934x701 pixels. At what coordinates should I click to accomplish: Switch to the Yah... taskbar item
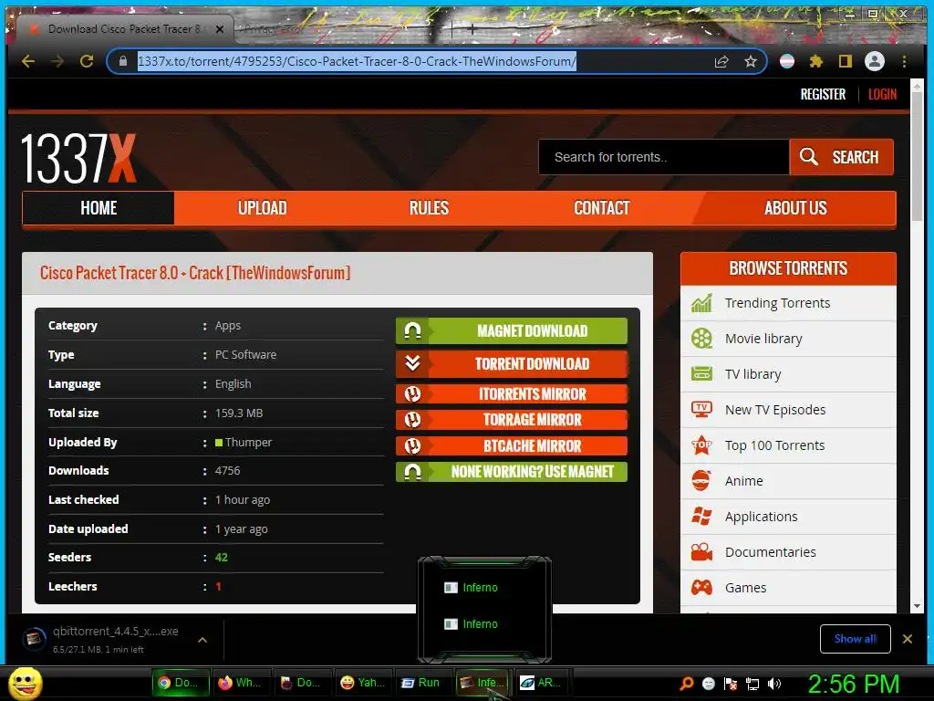click(363, 683)
